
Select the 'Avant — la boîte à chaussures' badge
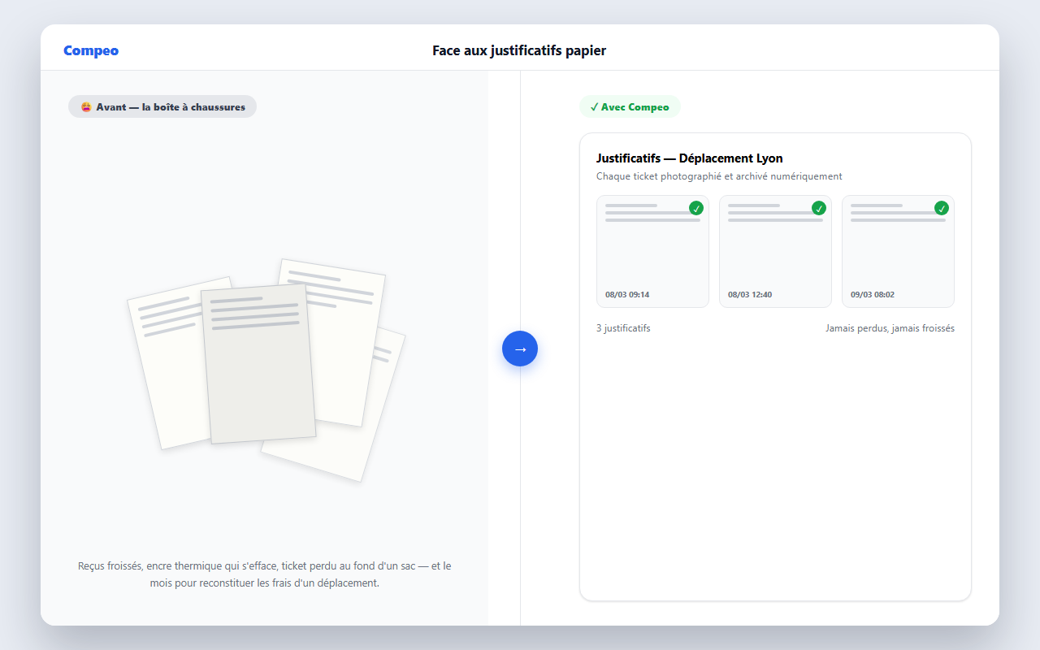click(x=162, y=106)
